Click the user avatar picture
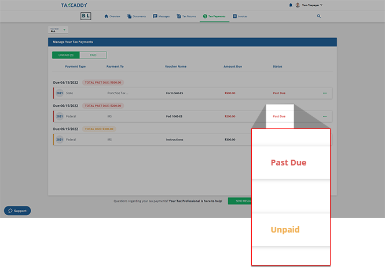The width and height of the screenshot is (385, 269). (298, 5)
